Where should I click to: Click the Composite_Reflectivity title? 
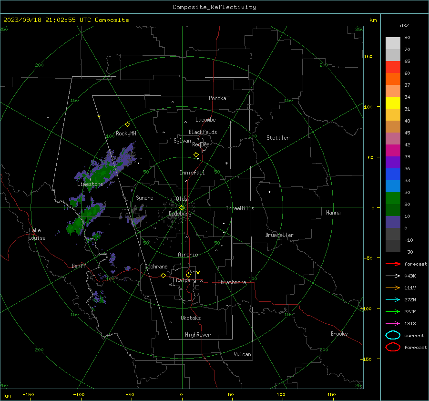214,7
